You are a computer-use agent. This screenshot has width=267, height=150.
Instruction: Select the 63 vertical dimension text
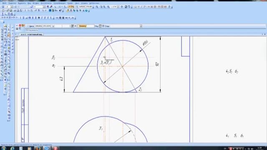click(x=61, y=79)
